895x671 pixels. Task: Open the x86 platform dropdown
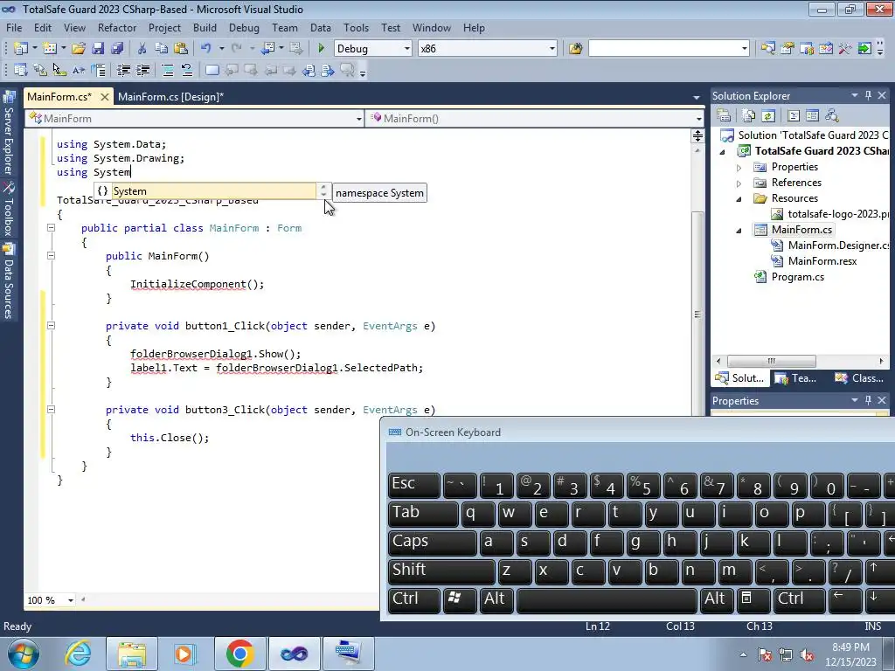point(552,49)
